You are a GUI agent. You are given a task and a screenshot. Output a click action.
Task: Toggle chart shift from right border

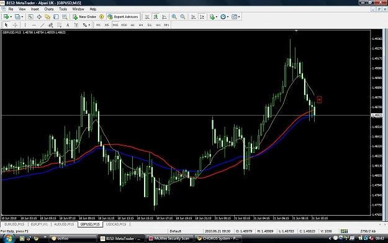coord(202,17)
